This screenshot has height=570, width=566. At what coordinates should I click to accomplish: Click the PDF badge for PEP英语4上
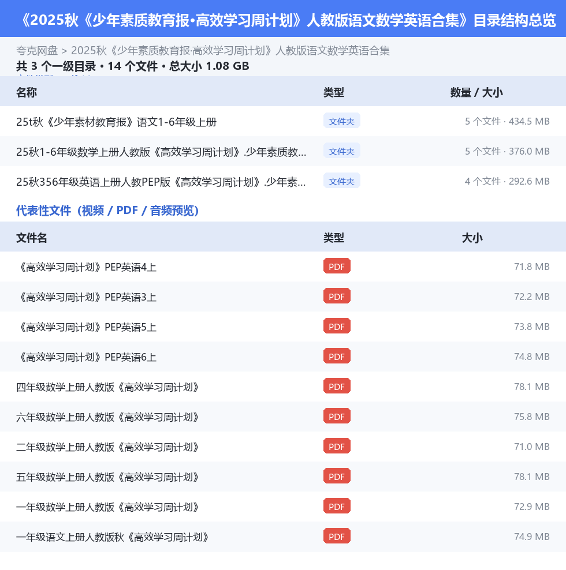pos(337,267)
